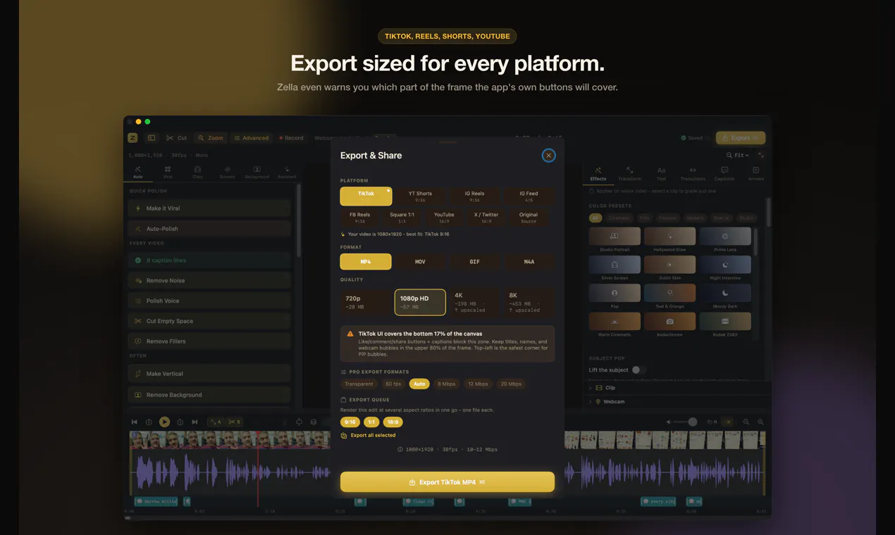The height and width of the screenshot is (535, 895).
Task: Toggle 16:9 in export queue
Action: [393, 422]
